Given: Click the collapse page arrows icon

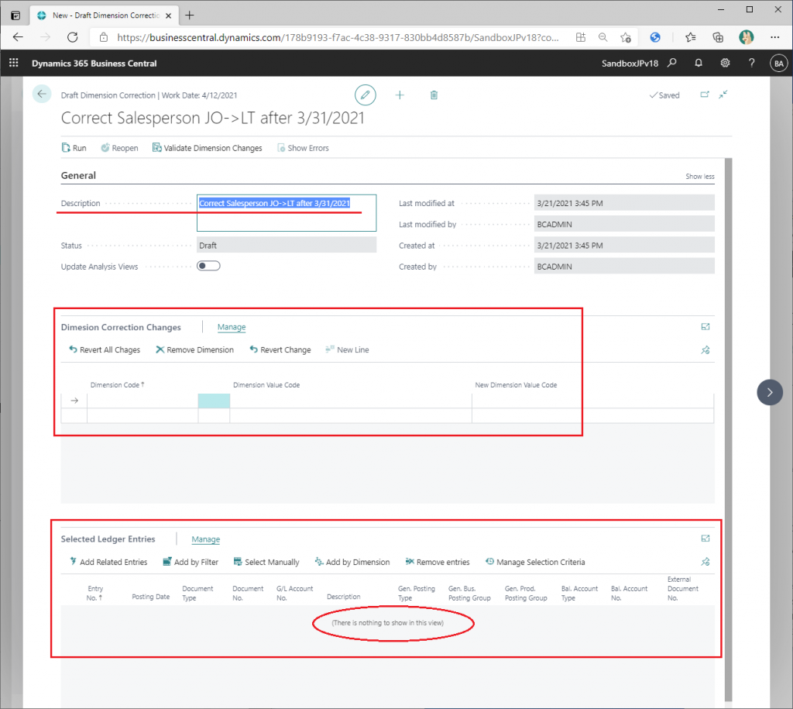Looking at the screenshot, I should [x=723, y=95].
